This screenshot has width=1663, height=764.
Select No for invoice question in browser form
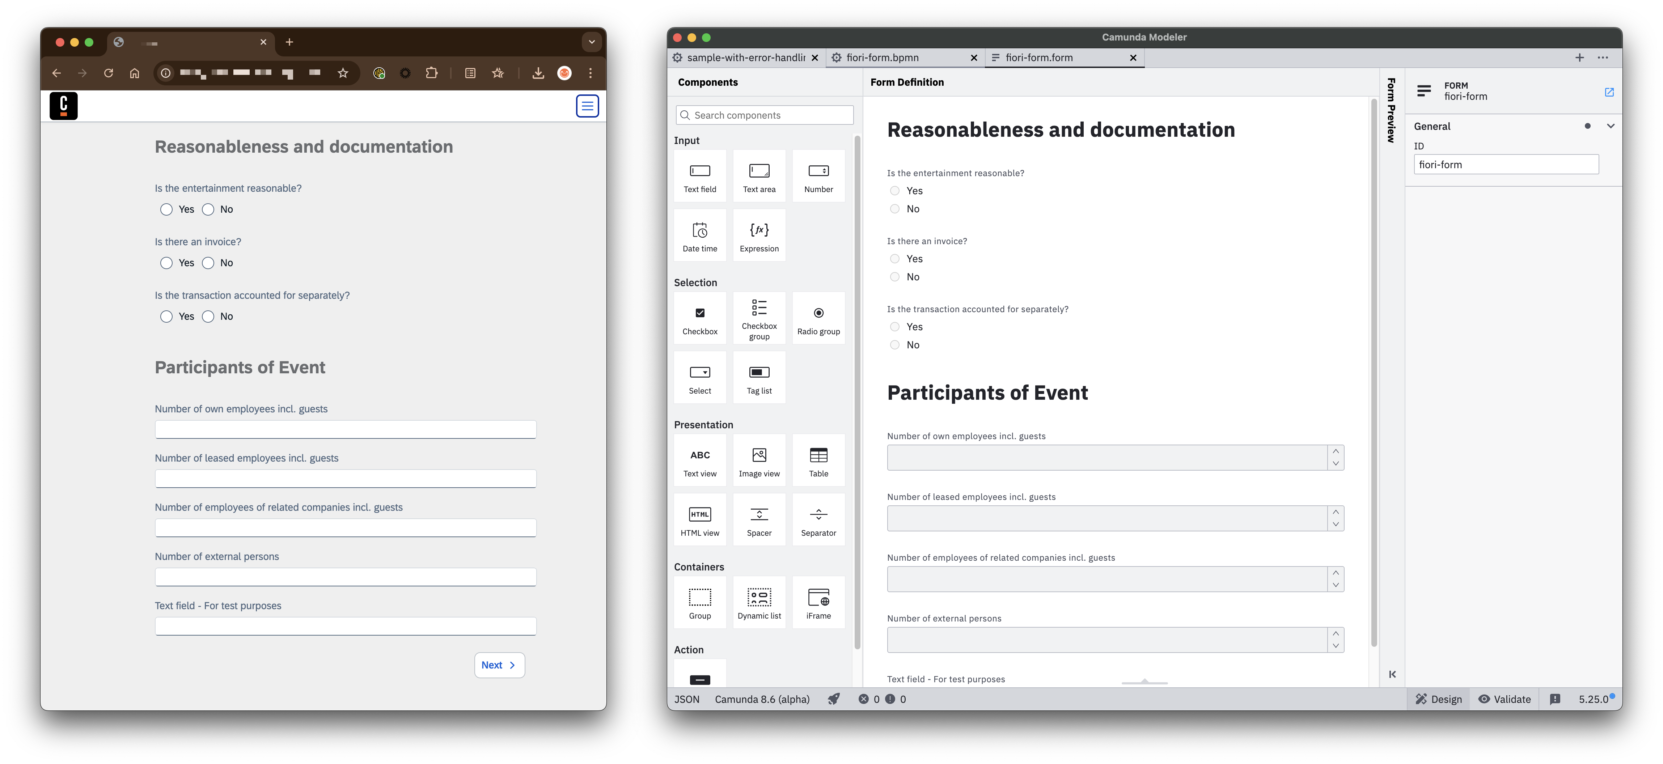208,263
